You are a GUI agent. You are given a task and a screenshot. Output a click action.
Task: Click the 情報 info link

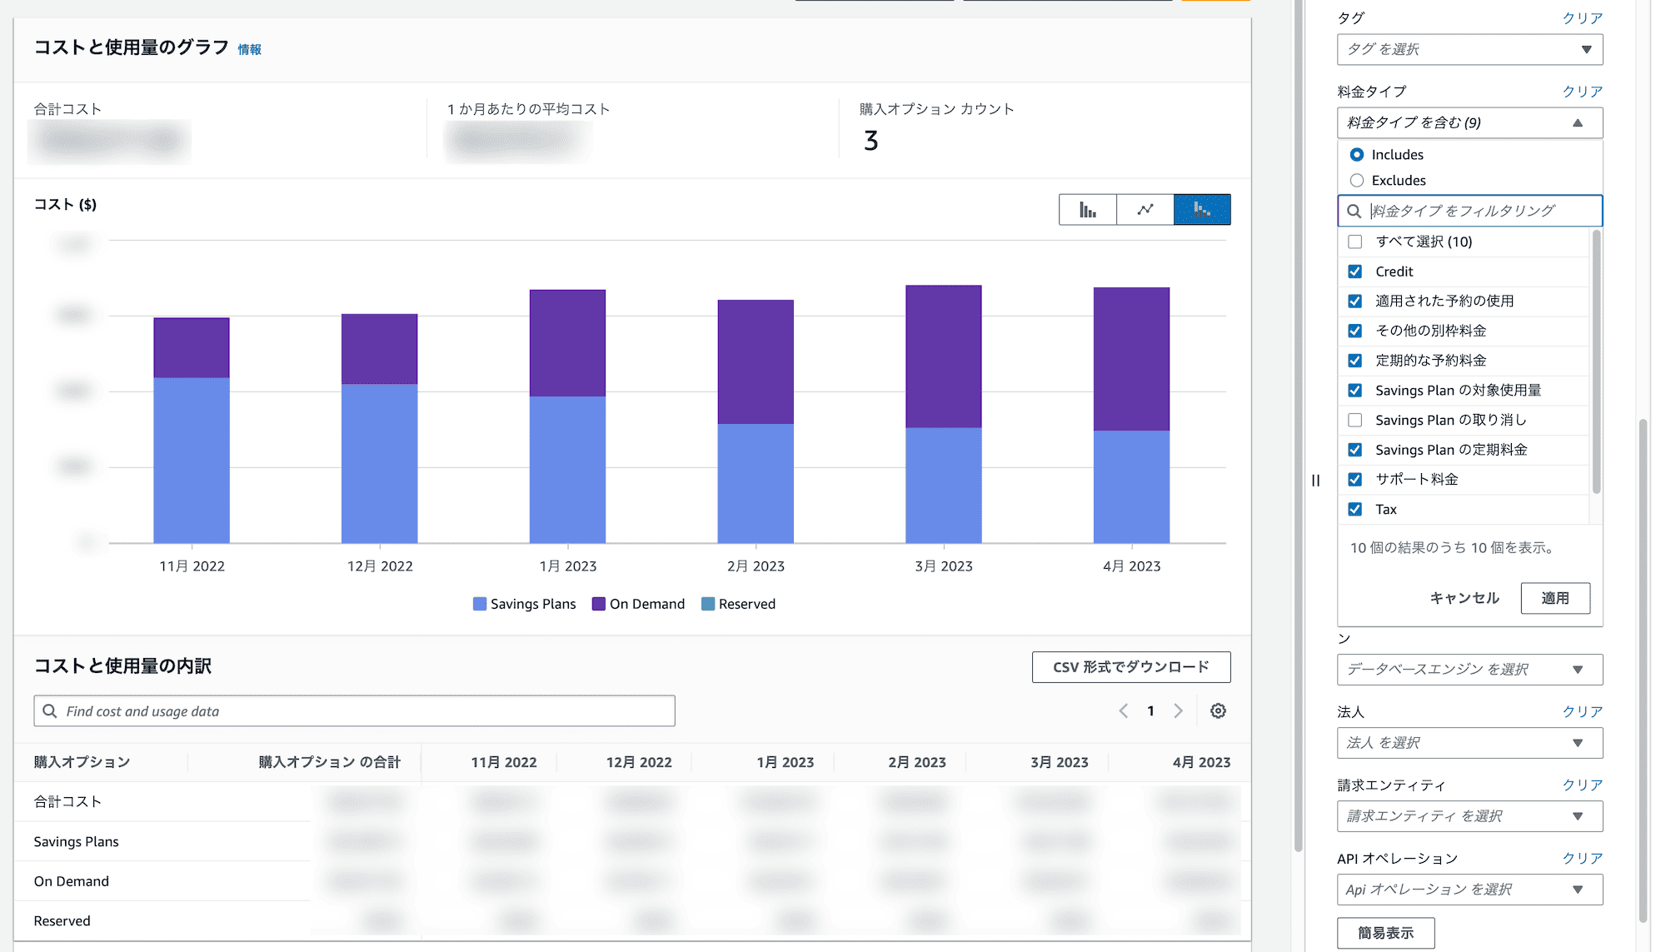(249, 50)
